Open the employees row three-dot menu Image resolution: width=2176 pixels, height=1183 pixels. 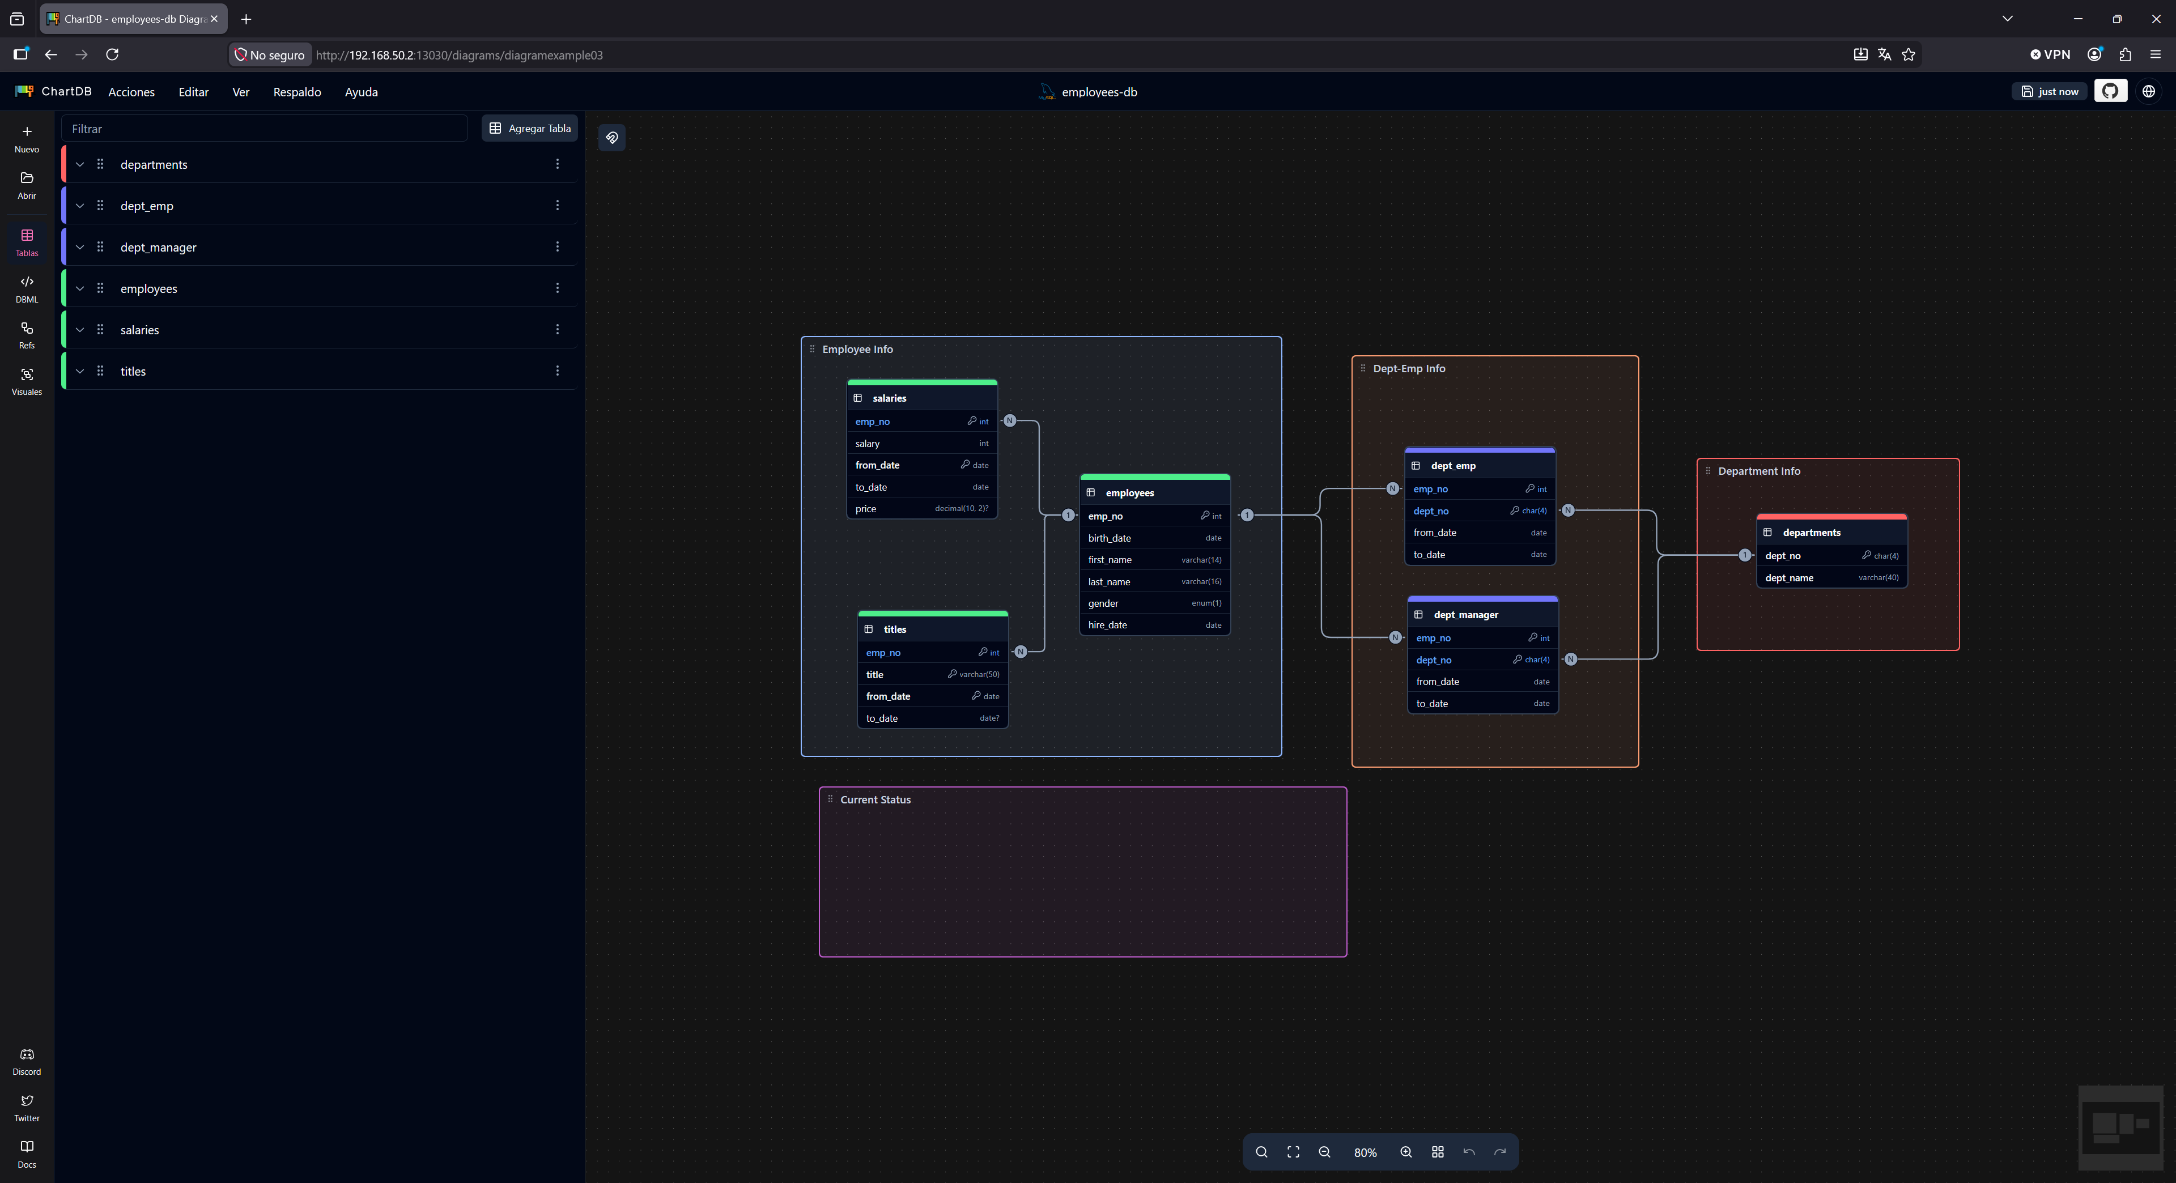pyautogui.click(x=558, y=288)
